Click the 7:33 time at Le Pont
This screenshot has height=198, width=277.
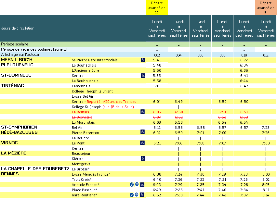266,143
